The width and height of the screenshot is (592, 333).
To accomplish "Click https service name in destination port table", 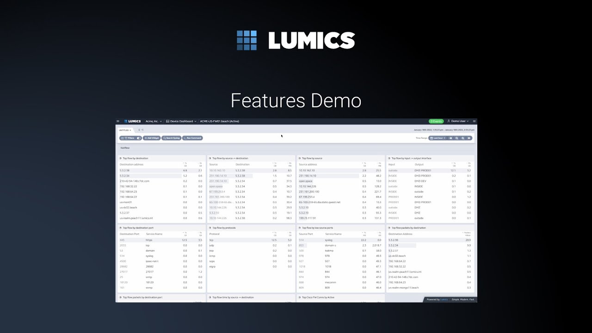I will [149, 240].
